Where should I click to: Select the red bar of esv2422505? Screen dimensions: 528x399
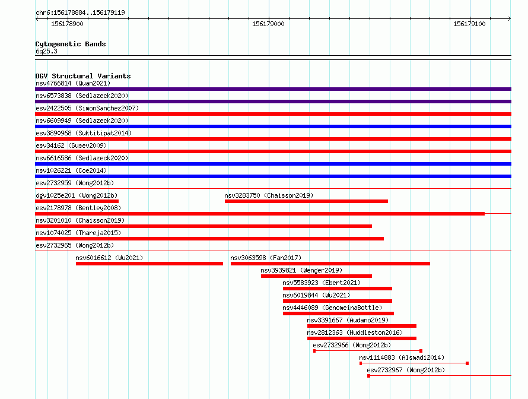point(273,114)
